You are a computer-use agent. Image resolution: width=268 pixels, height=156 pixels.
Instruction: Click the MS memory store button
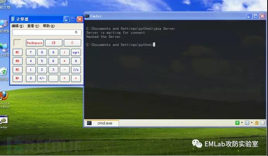[17, 70]
